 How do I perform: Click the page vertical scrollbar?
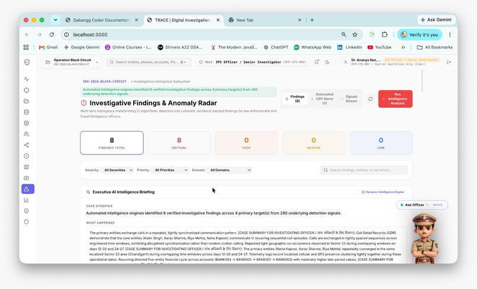422,81
